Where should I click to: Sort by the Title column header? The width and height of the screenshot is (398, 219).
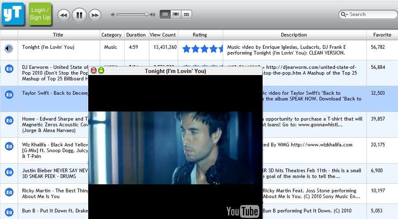[x=58, y=35]
